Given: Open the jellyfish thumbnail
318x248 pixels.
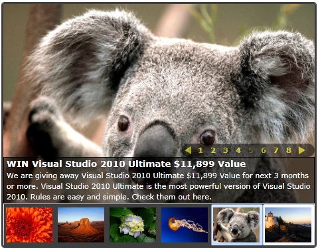Looking at the screenshot, I should 185,225.
